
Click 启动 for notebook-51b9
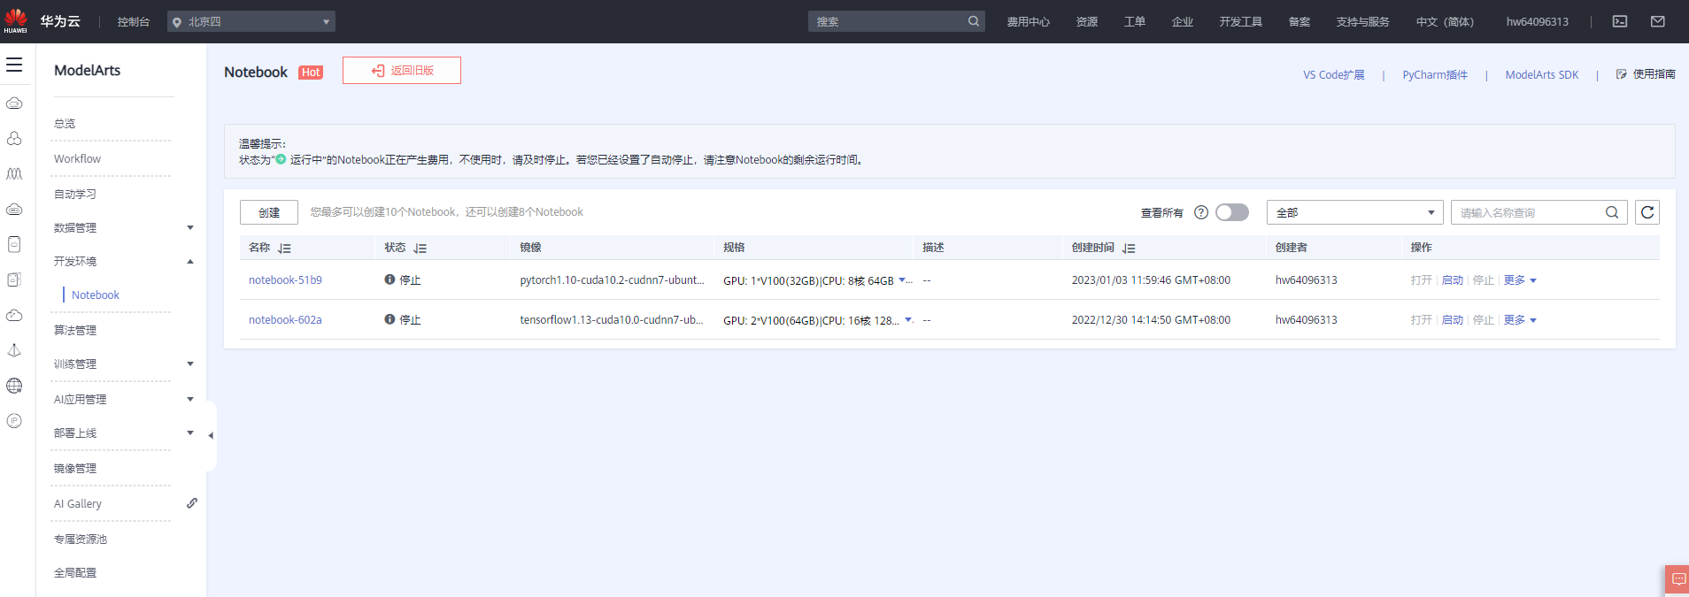click(x=1453, y=280)
